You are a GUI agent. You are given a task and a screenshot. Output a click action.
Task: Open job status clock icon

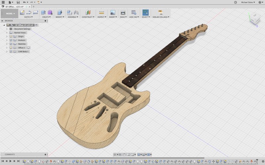coord(236,2)
